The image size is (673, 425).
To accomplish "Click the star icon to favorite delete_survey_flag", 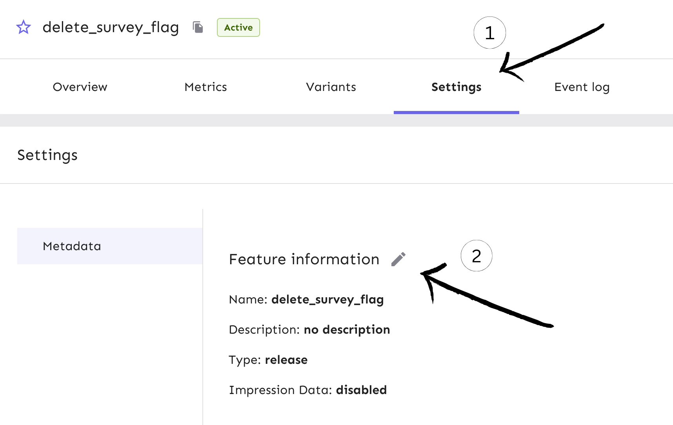I will tap(24, 27).
